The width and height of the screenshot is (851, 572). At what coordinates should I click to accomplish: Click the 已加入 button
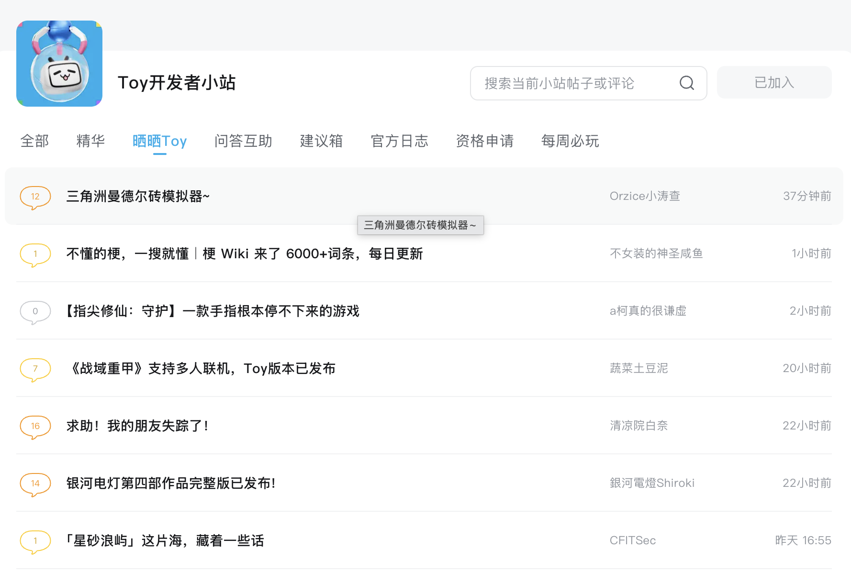774,83
